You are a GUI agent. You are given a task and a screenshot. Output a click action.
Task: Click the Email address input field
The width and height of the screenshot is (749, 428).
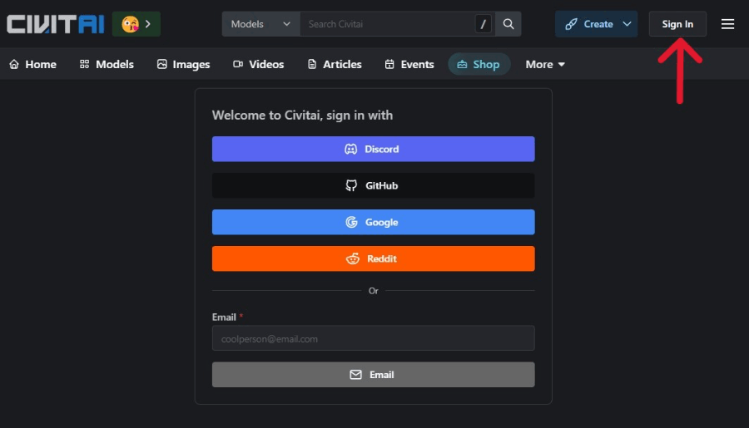click(373, 338)
